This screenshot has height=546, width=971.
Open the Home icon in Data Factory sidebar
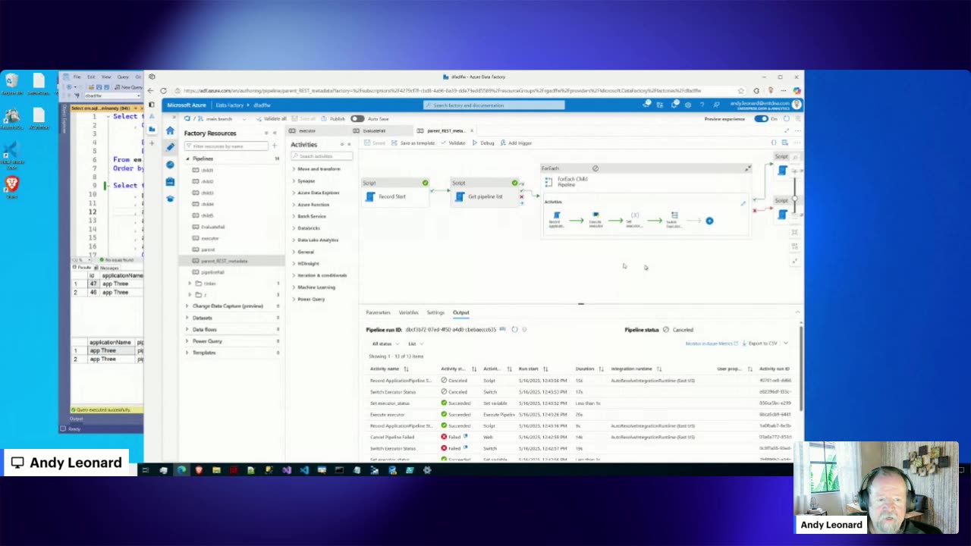(x=170, y=130)
